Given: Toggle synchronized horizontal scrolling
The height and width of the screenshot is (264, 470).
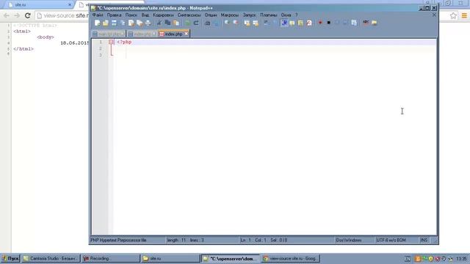Looking at the screenshot, I should (x=256, y=23).
